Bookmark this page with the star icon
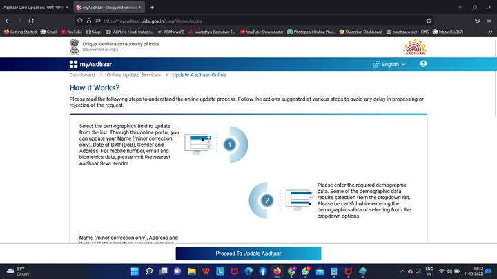Image resolution: width=497 pixels, height=279 pixels. [429, 21]
